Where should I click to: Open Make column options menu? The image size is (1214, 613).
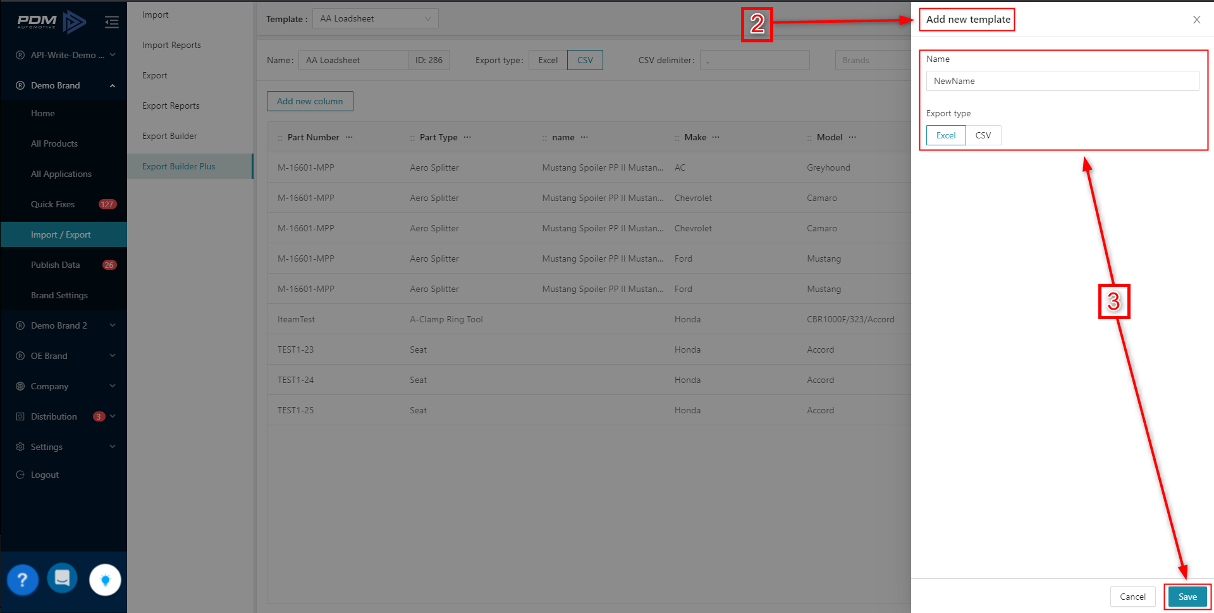pos(716,137)
